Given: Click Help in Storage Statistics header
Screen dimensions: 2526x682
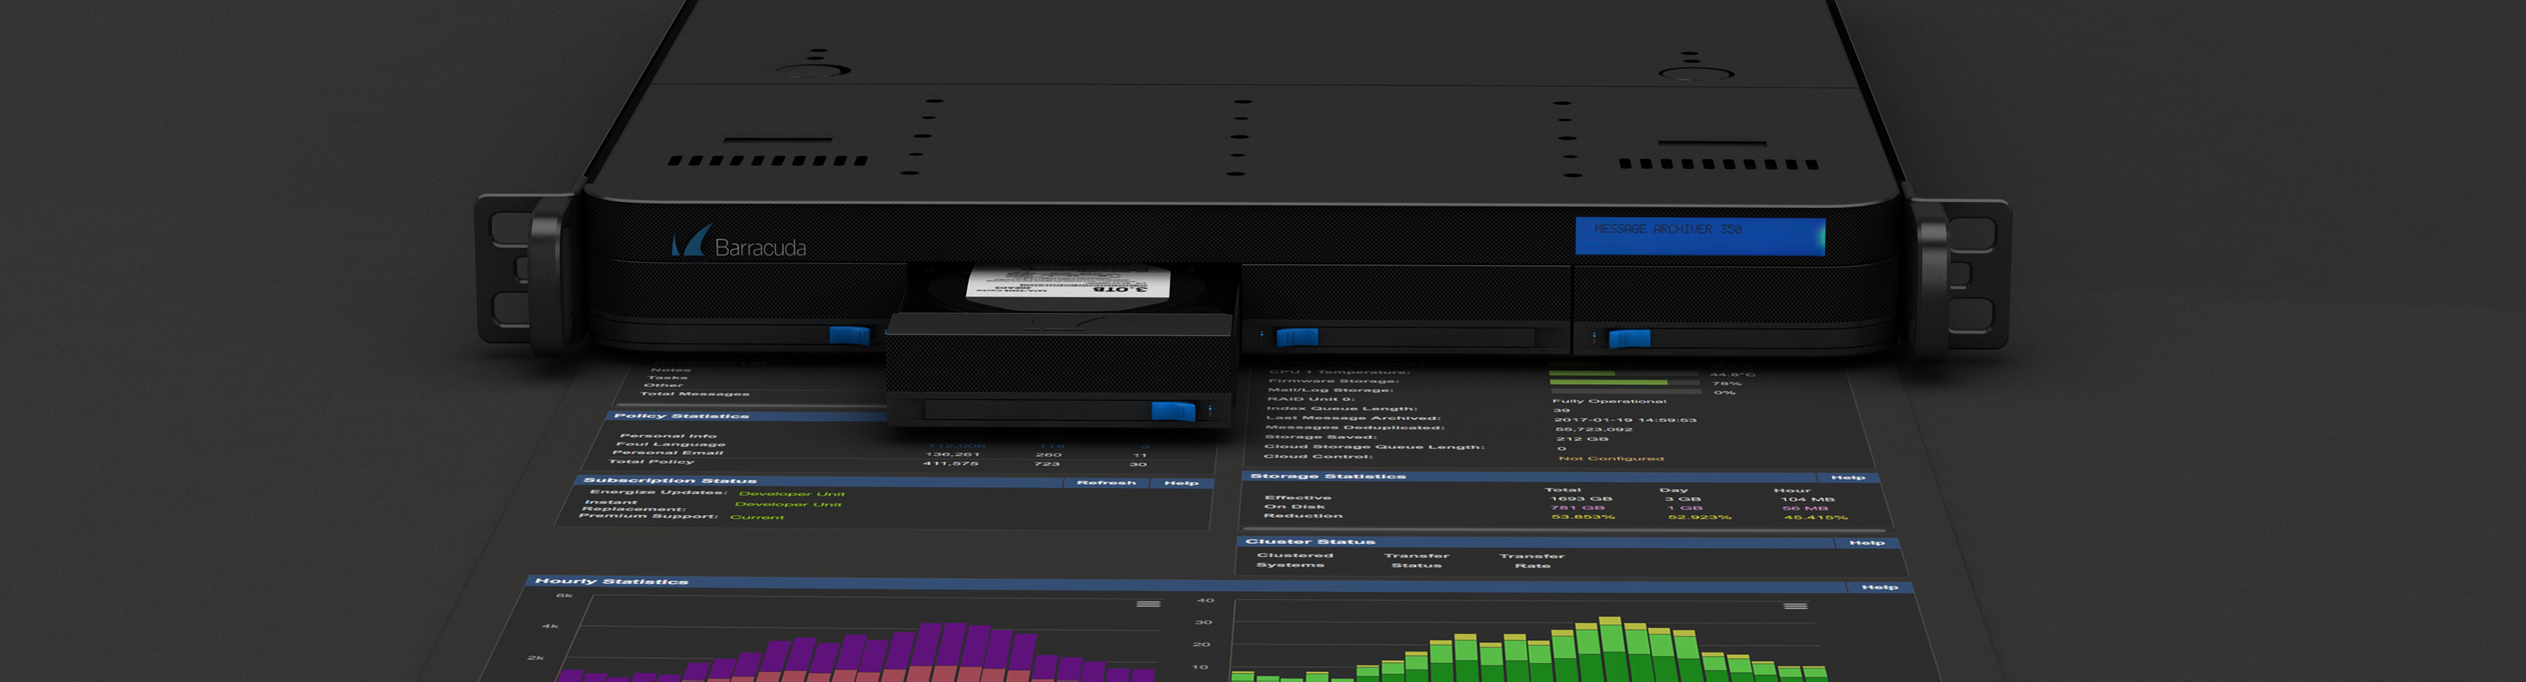Looking at the screenshot, I should pyautogui.click(x=1847, y=478).
